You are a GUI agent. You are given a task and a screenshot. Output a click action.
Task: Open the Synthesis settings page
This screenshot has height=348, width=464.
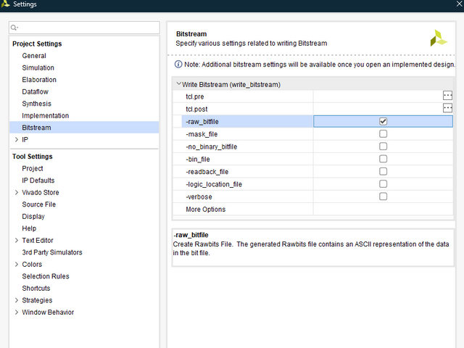[36, 104]
